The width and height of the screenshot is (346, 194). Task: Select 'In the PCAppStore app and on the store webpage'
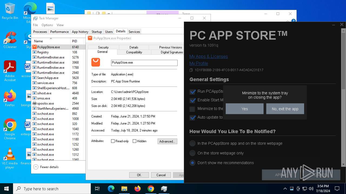point(192,143)
